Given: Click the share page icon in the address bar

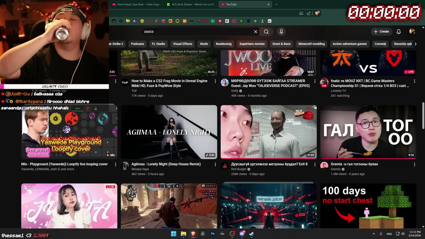Looking at the screenshot, I should point(309,13).
